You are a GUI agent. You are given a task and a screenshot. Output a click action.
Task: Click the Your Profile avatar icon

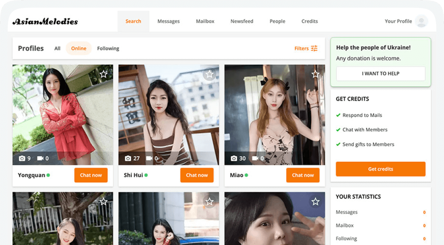pos(421,21)
